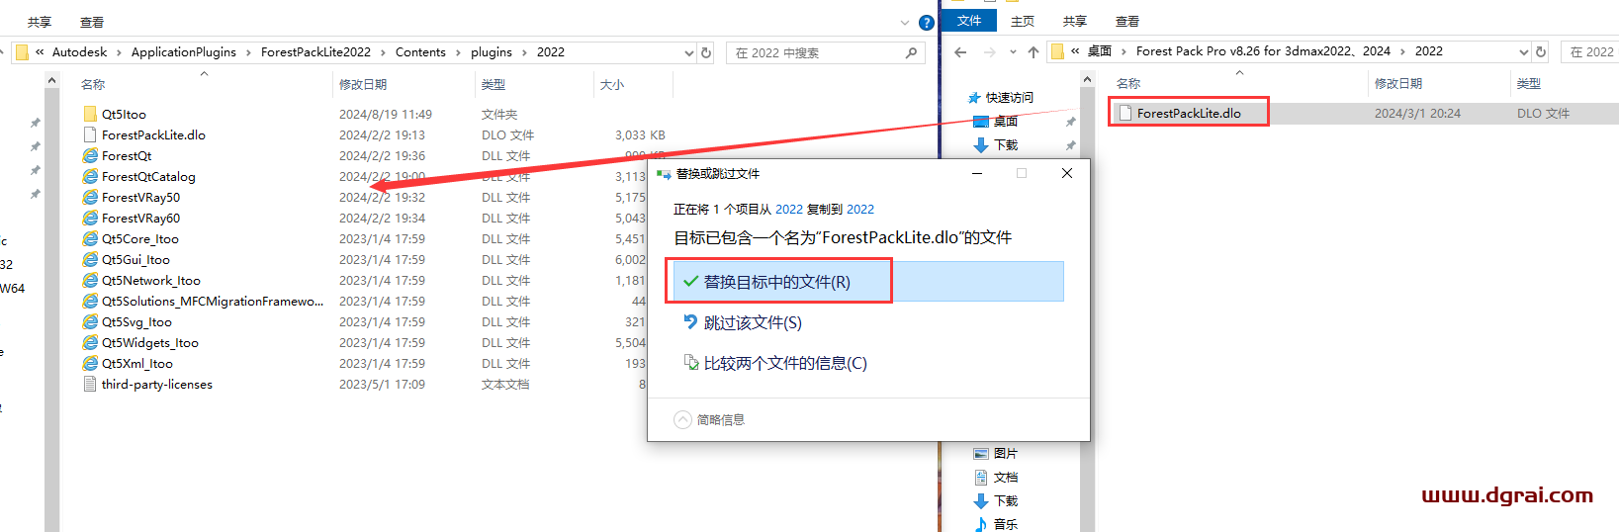Image resolution: width=1619 pixels, height=532 pixels.
Task: Select the ForestQtCatalog DLL file
Action: pos(148,177)
